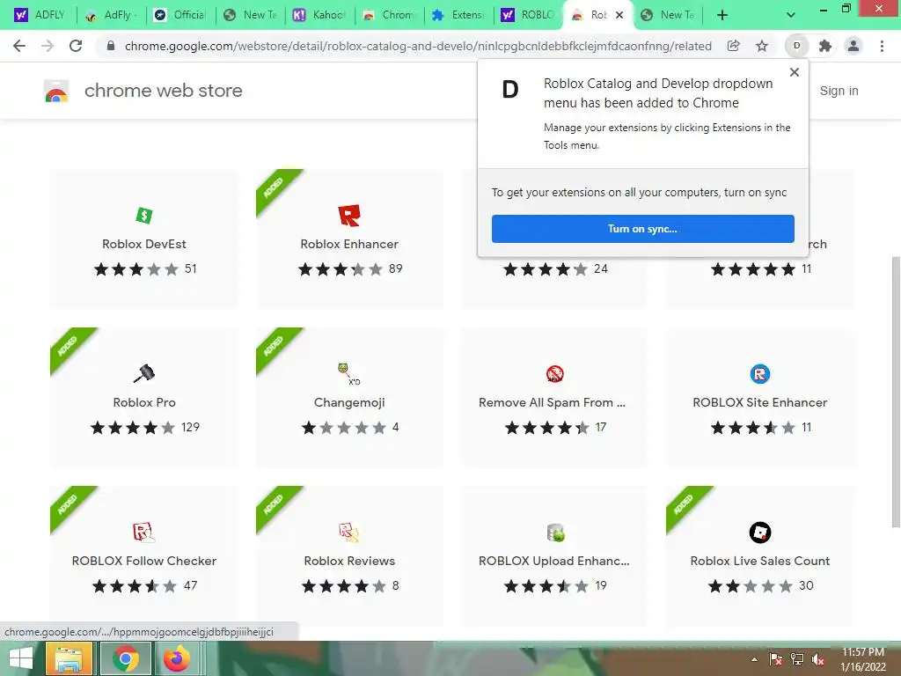
Task: Open Chrome's three-dot menu
Action: point(882,46)
